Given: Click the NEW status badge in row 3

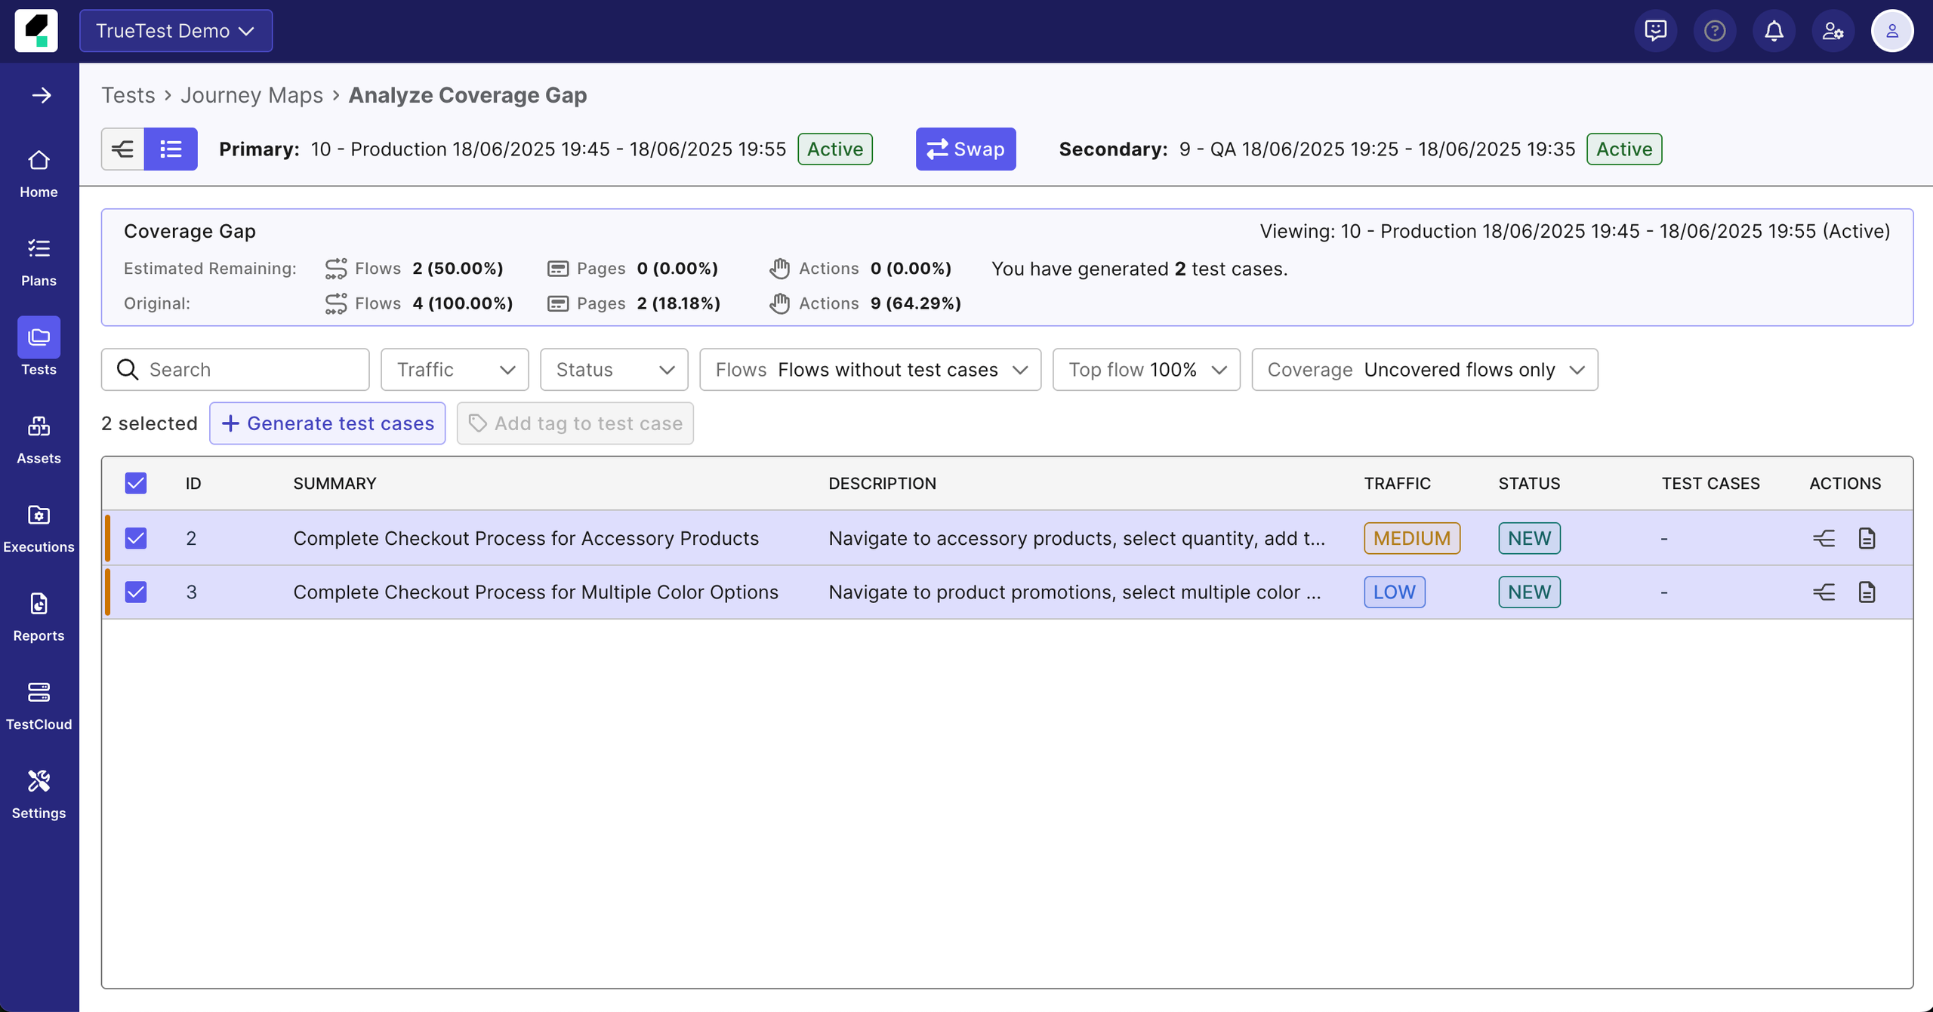Looking at the screenshot, I should [1530, 592].
